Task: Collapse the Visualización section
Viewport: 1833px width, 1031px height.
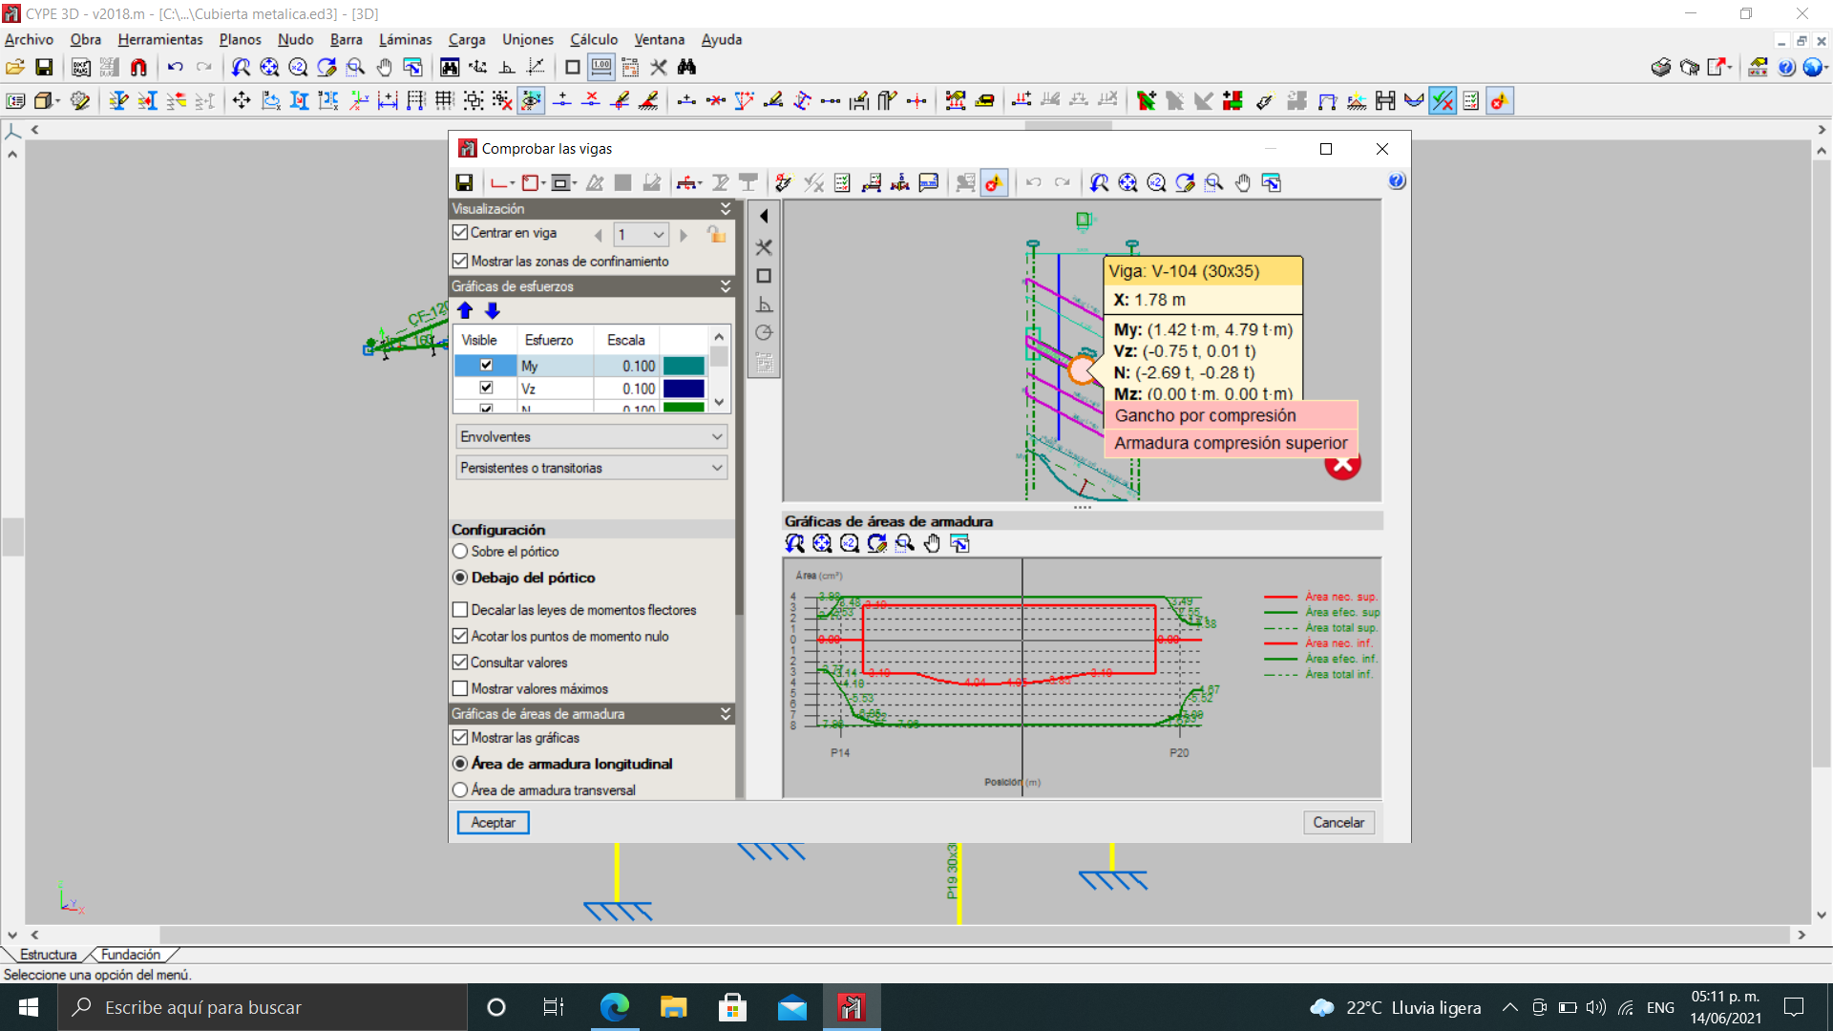Action: coord(726,208)
